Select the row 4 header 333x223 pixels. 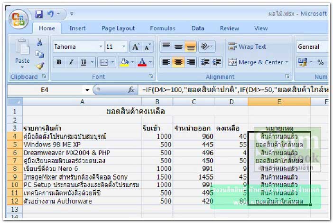(x=15, y=136)
